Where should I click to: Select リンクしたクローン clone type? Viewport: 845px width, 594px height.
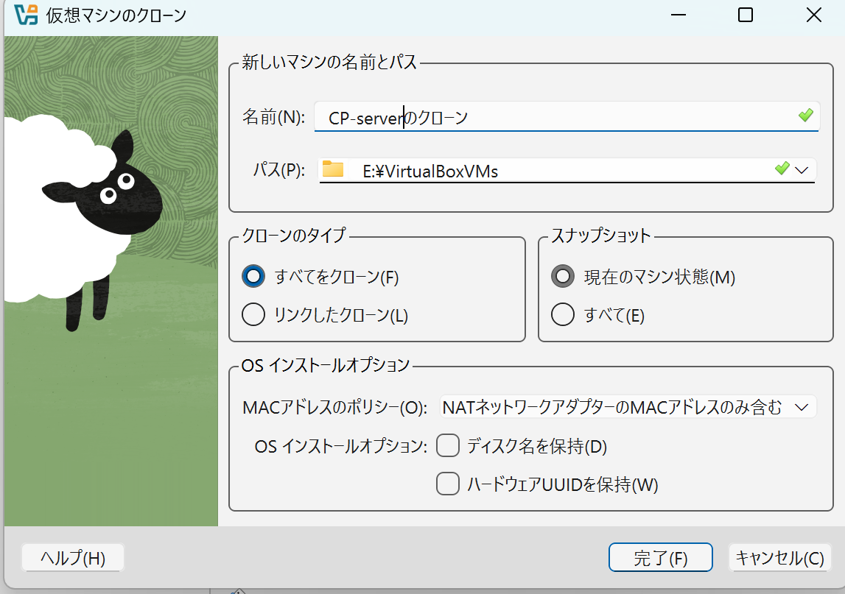point(253,314)
